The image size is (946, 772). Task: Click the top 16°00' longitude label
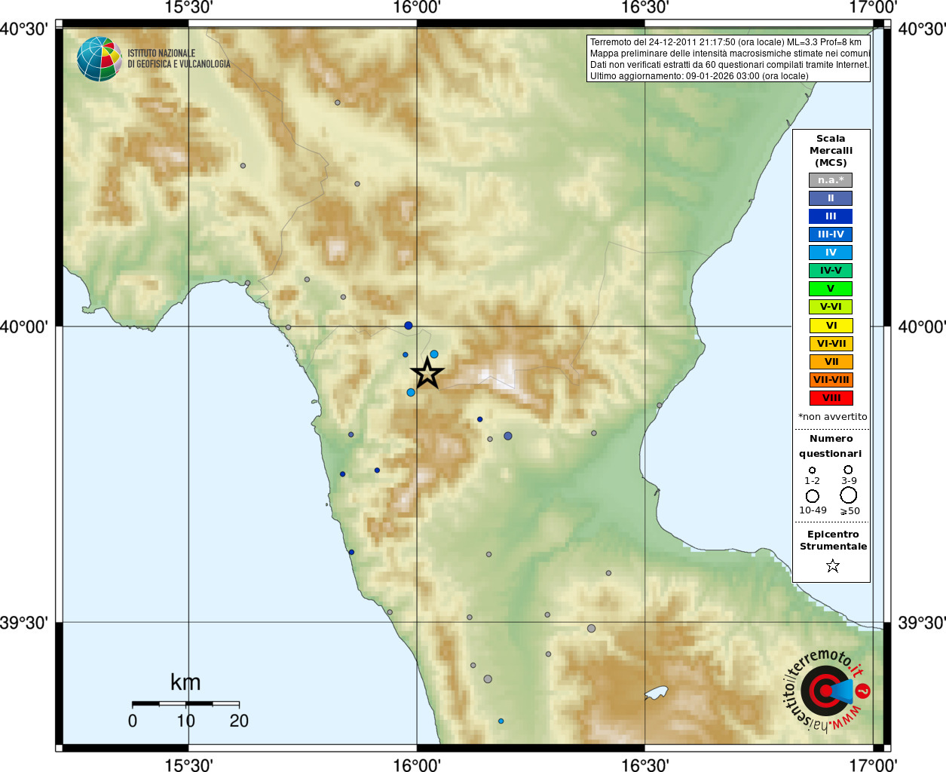417,8
